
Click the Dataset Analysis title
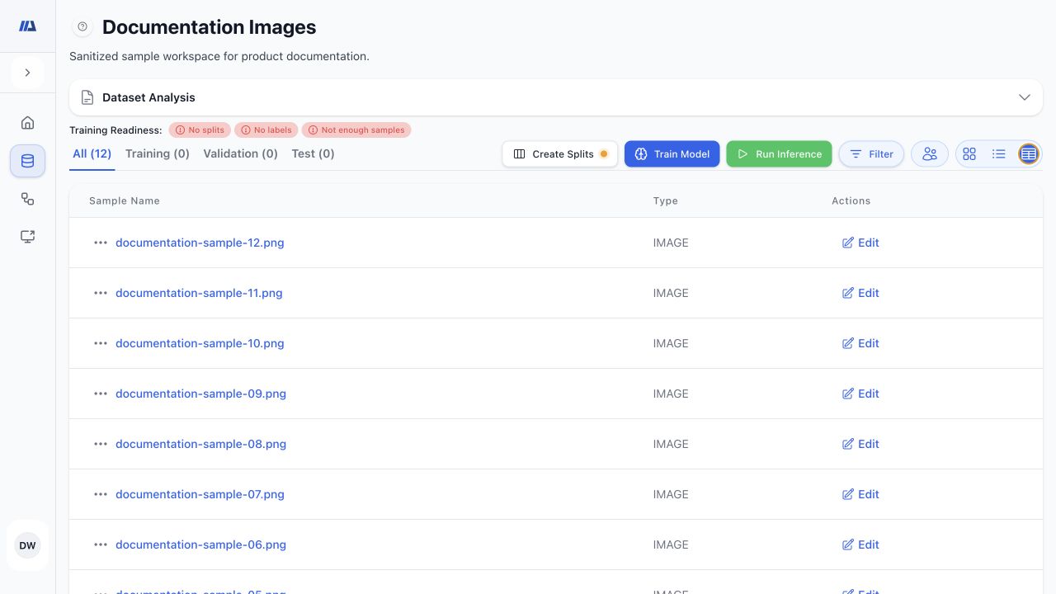148,97
